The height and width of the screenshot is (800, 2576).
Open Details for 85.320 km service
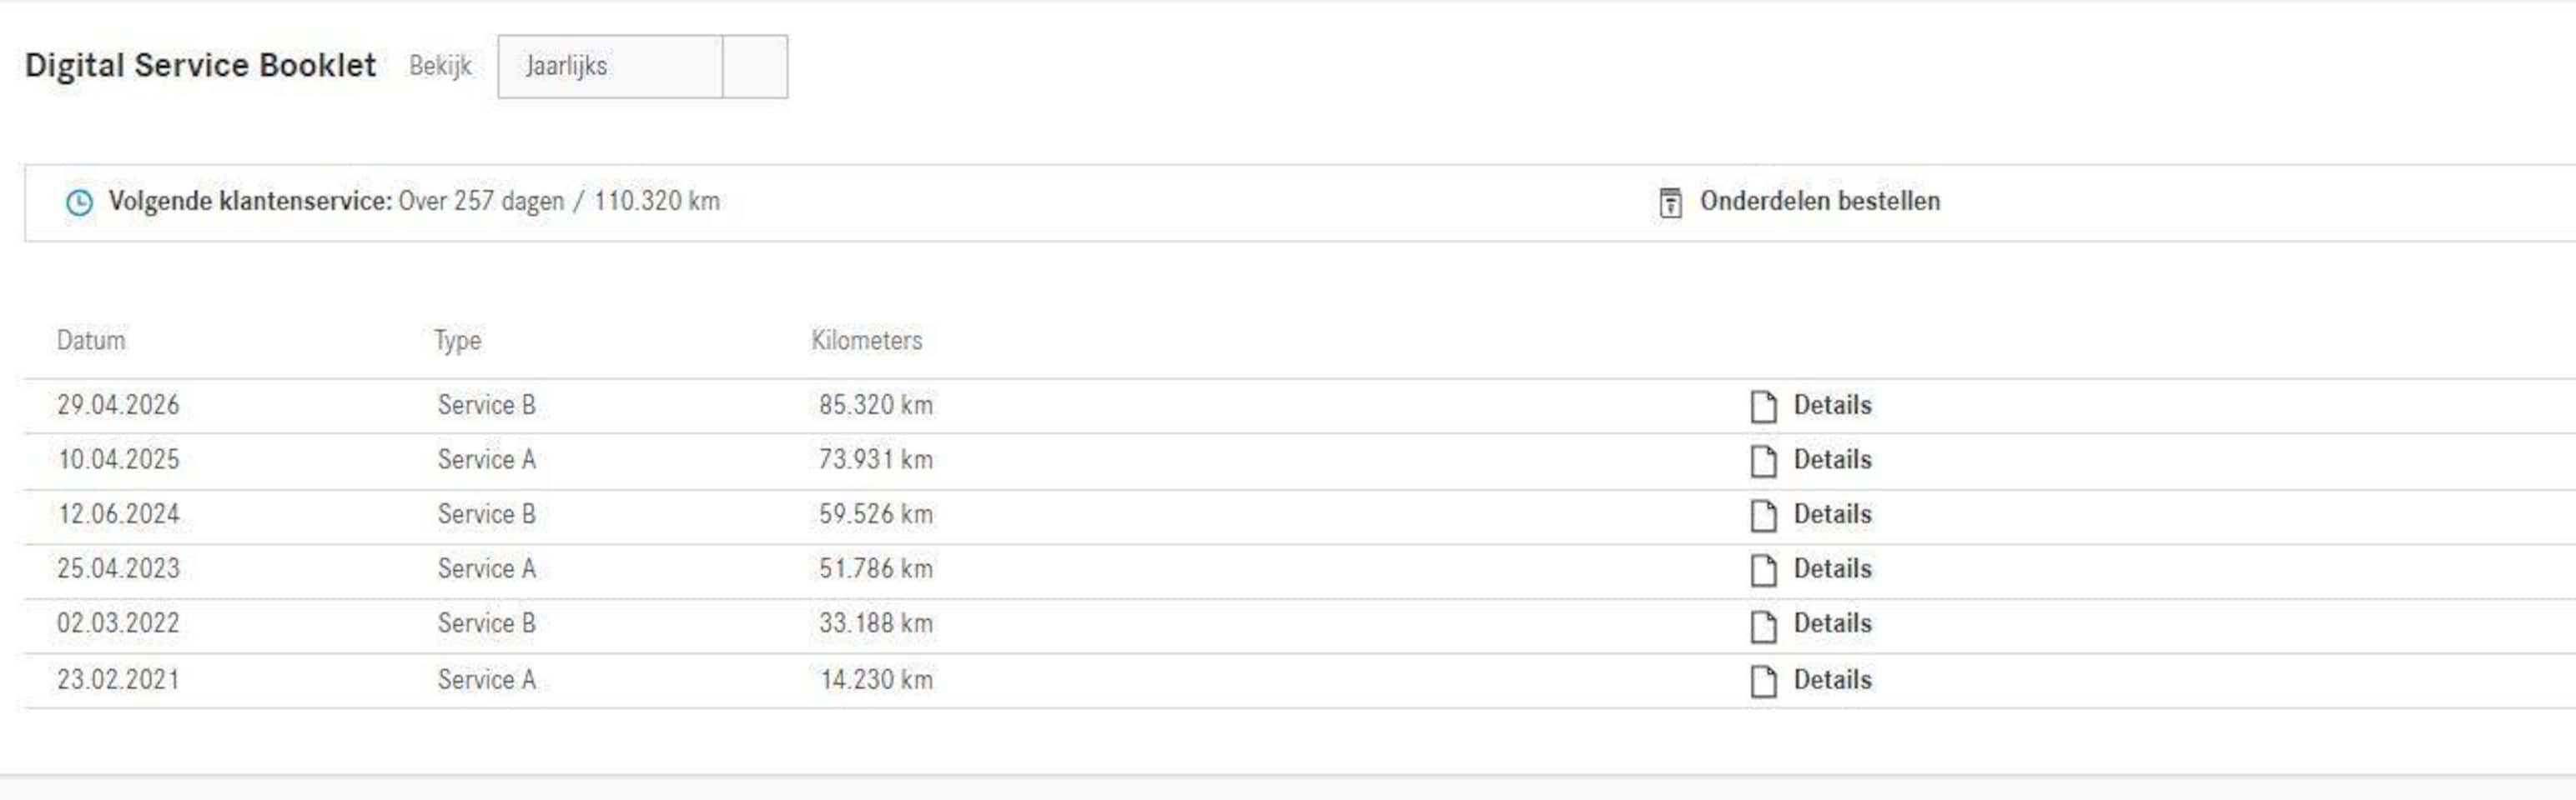point(1832,404)
